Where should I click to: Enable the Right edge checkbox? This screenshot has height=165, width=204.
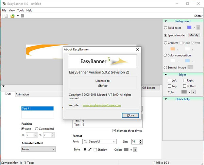pos(185,81)
